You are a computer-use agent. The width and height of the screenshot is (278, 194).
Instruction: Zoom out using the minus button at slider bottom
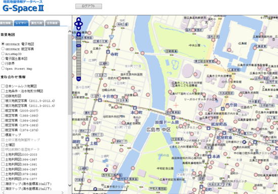78,79
